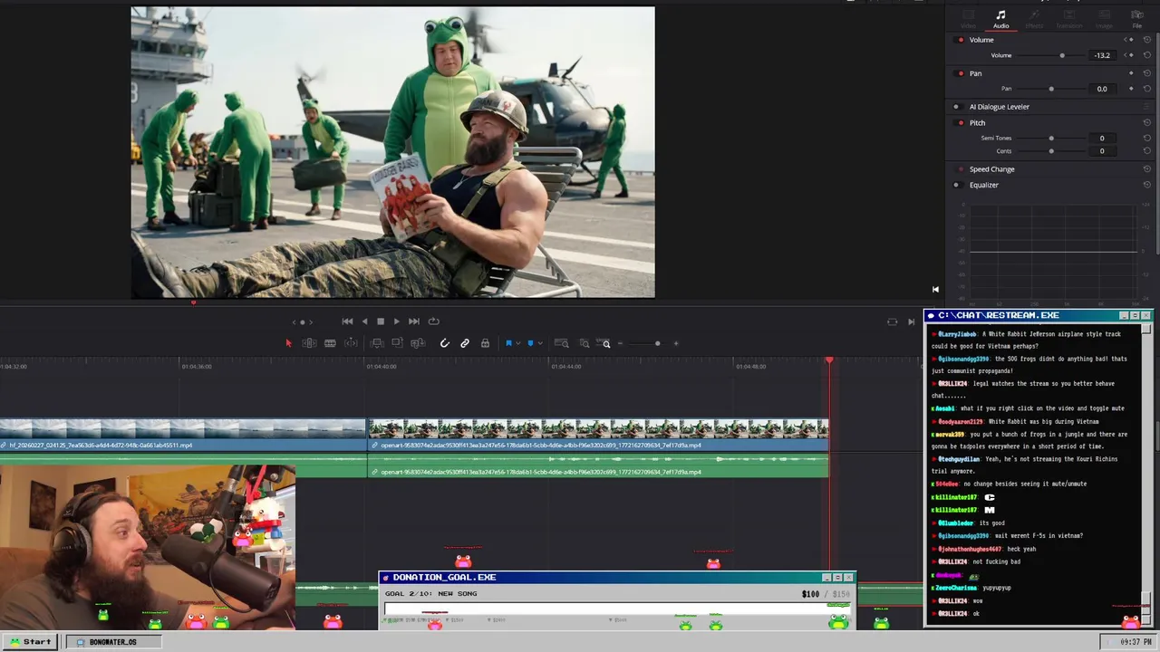
Task: Click the jog wheel control by the transport buttons
Action: (x=303, y=321)
